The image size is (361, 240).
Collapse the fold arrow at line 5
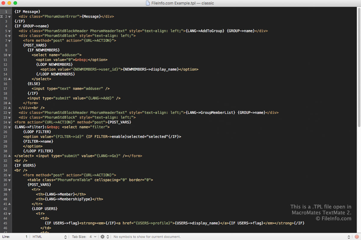(x=9, y=31)
